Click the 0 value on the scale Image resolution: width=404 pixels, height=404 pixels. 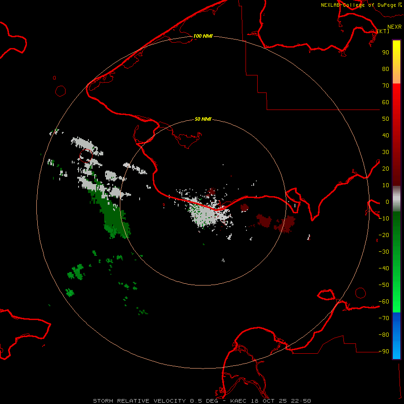coord(387,202)
